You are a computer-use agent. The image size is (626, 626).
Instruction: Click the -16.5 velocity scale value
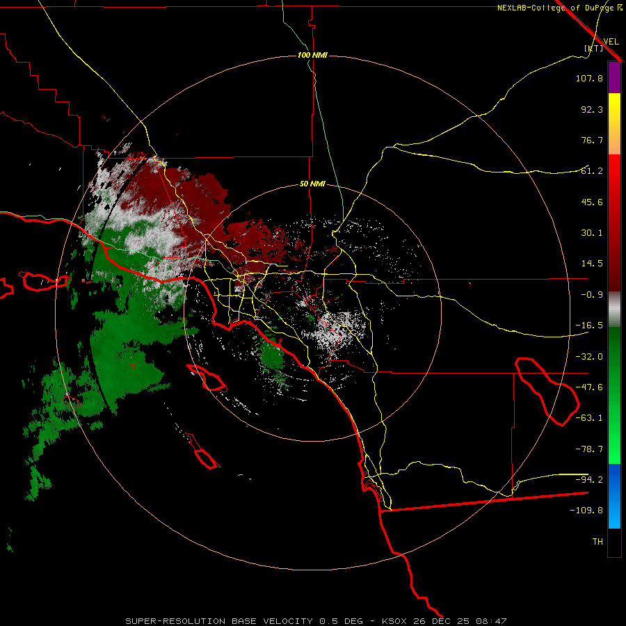(589, 326)
